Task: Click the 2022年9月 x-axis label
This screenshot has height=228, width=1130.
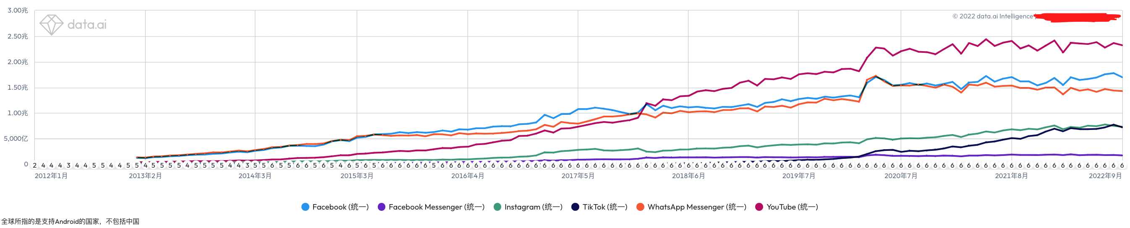Action: click(x=1105, y=176)
